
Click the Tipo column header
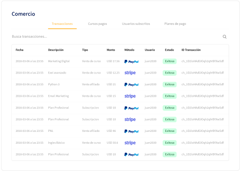point(85,50)
